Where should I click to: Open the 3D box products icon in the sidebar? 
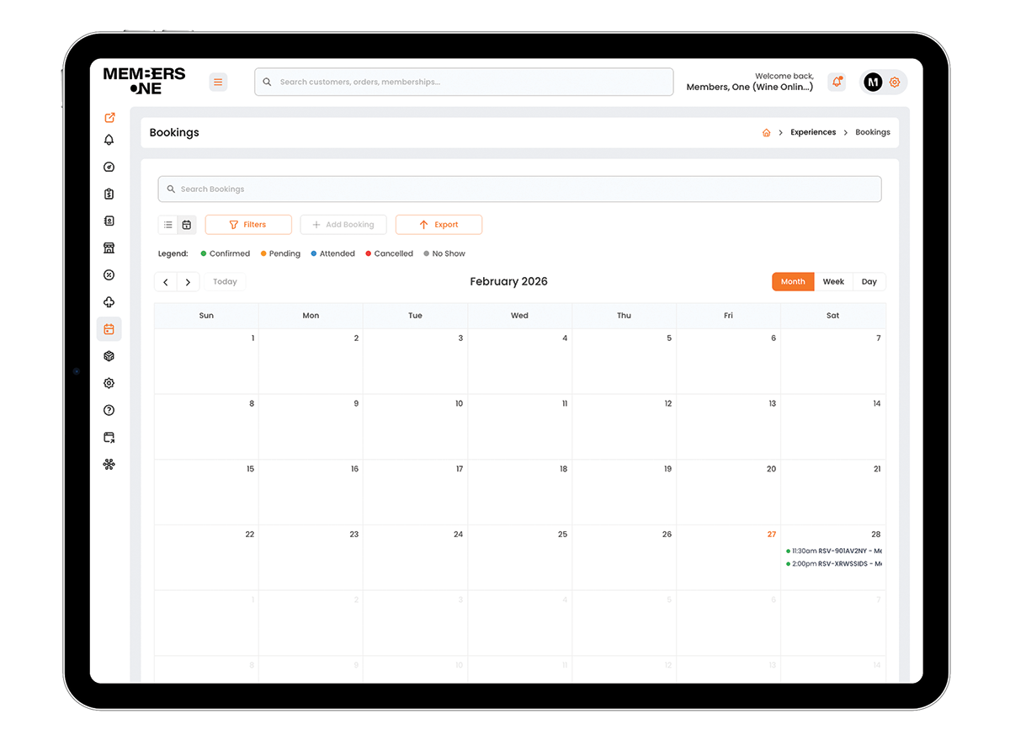pyautogui.click(x=109, y=356)
